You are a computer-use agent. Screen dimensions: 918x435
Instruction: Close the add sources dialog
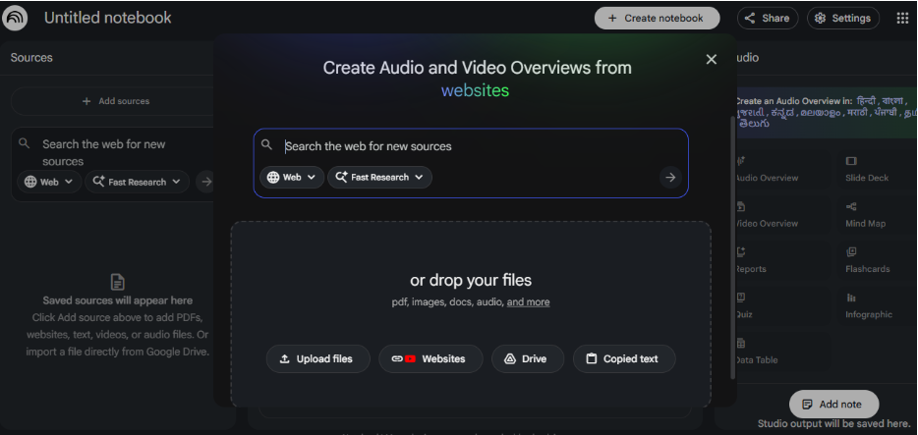(x=712, y=60)
